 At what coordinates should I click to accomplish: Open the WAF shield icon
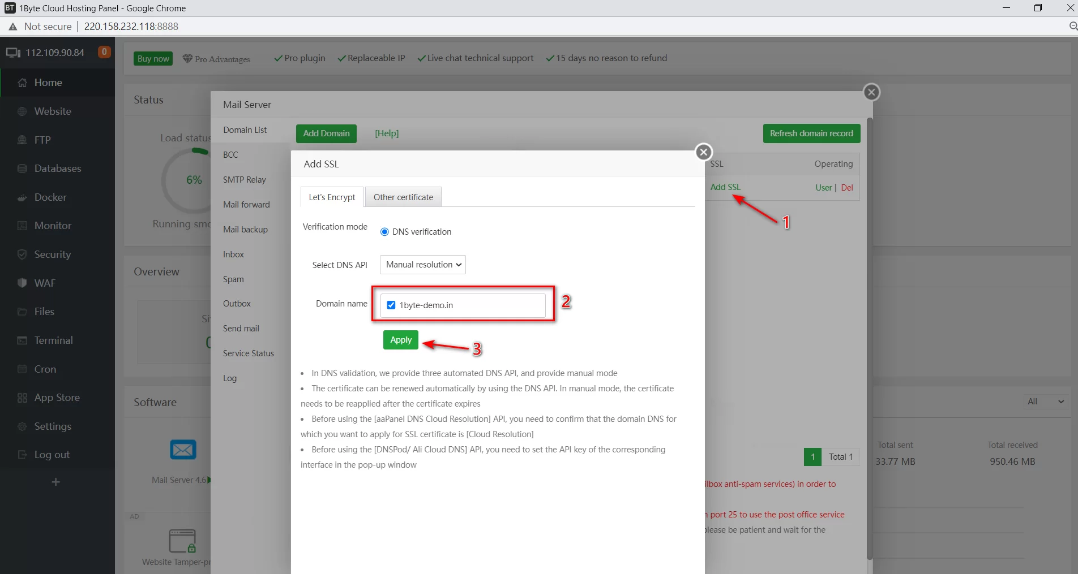[x=22, y=283]
